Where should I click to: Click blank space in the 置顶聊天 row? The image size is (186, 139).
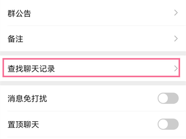tap(102, 124)
